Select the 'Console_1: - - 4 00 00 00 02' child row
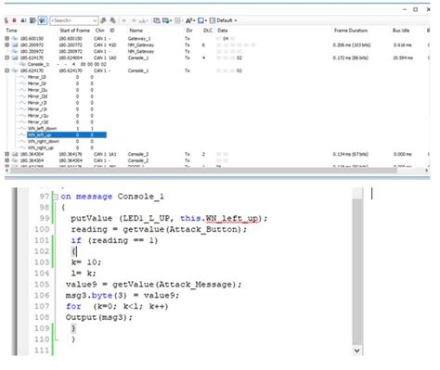 (63, 64)
